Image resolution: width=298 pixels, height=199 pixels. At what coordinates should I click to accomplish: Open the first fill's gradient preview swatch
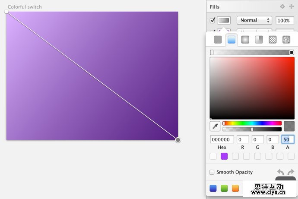pos(224,20)
